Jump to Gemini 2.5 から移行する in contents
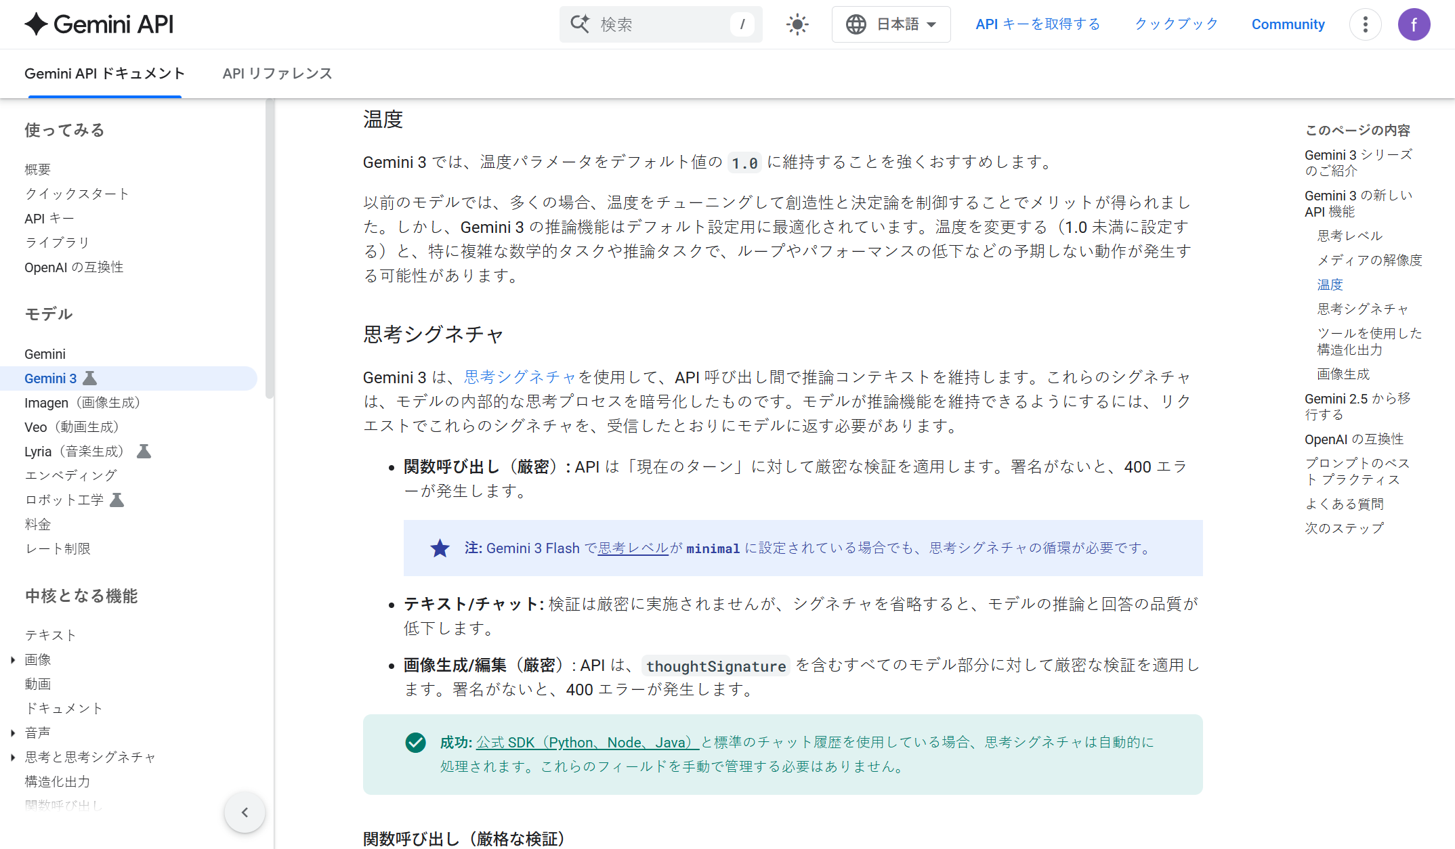1455x849 pixels. click(x=1358, y=406)
